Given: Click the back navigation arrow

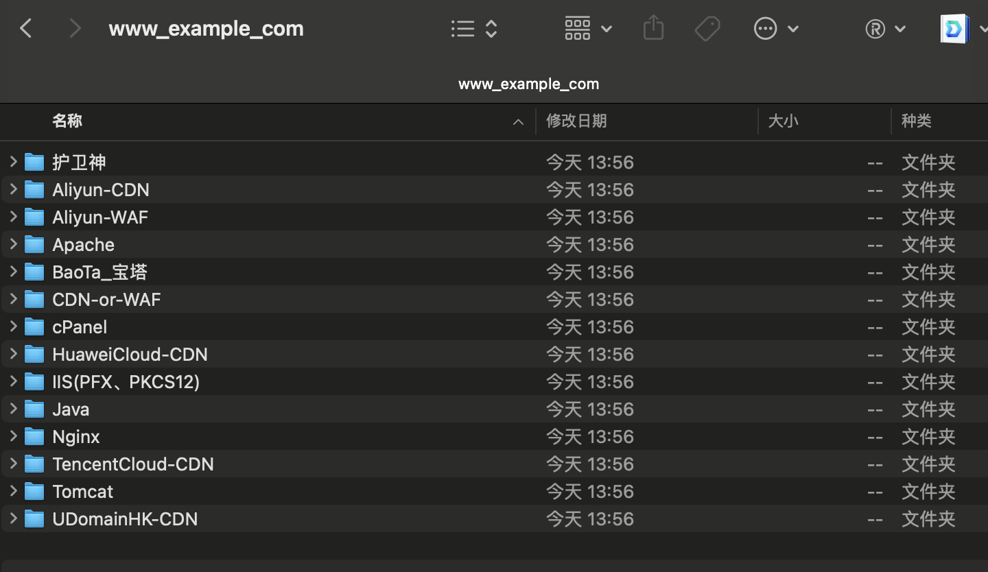Looking at the screenshot, I should click(x=26, y=29).
